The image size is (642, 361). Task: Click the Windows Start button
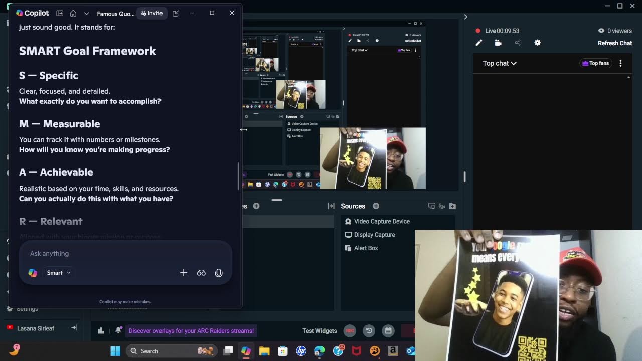(x=115, y=351)
